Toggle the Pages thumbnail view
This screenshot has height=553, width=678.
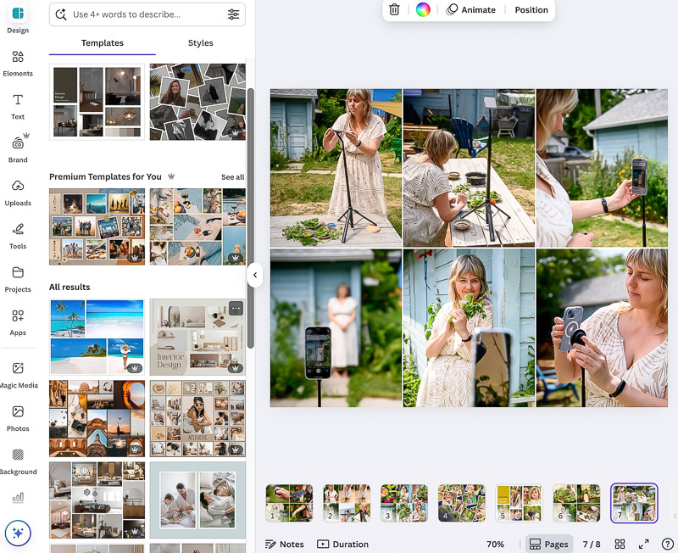(x=548, y=544)
